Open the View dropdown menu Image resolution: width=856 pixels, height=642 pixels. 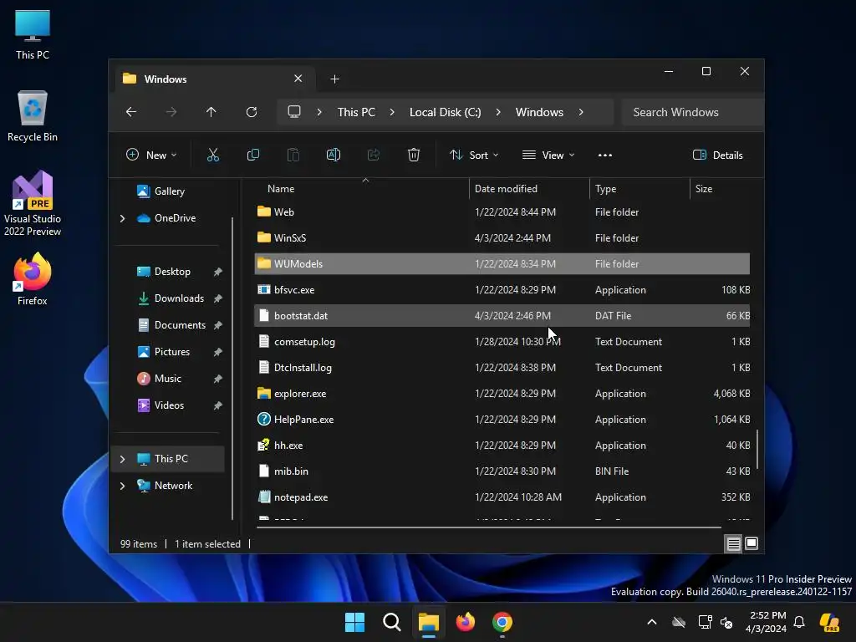point(548,155)
